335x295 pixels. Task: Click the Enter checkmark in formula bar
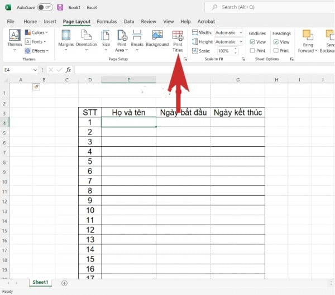(x=60, y=70)
